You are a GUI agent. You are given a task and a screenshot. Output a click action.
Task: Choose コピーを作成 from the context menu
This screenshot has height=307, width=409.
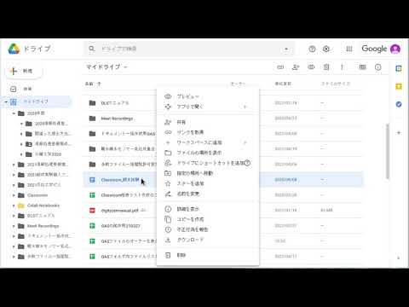[x=208, y=219]
